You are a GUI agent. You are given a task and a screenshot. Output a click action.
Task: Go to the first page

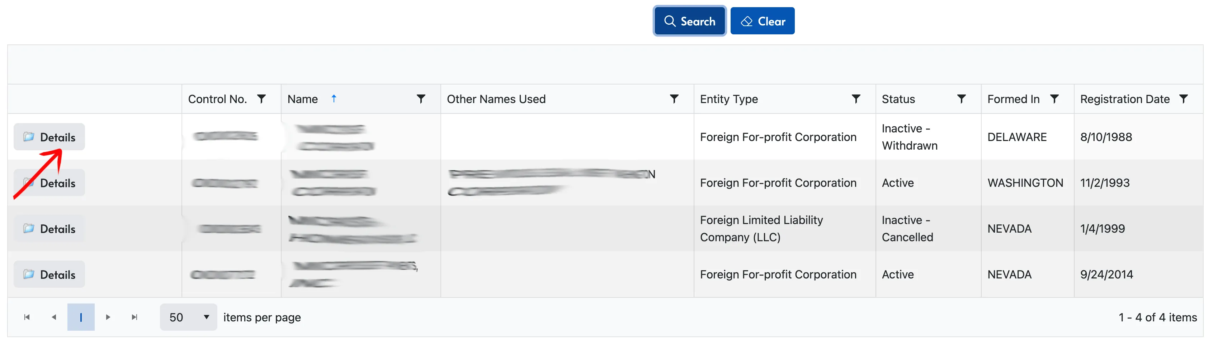pos(27,317)
